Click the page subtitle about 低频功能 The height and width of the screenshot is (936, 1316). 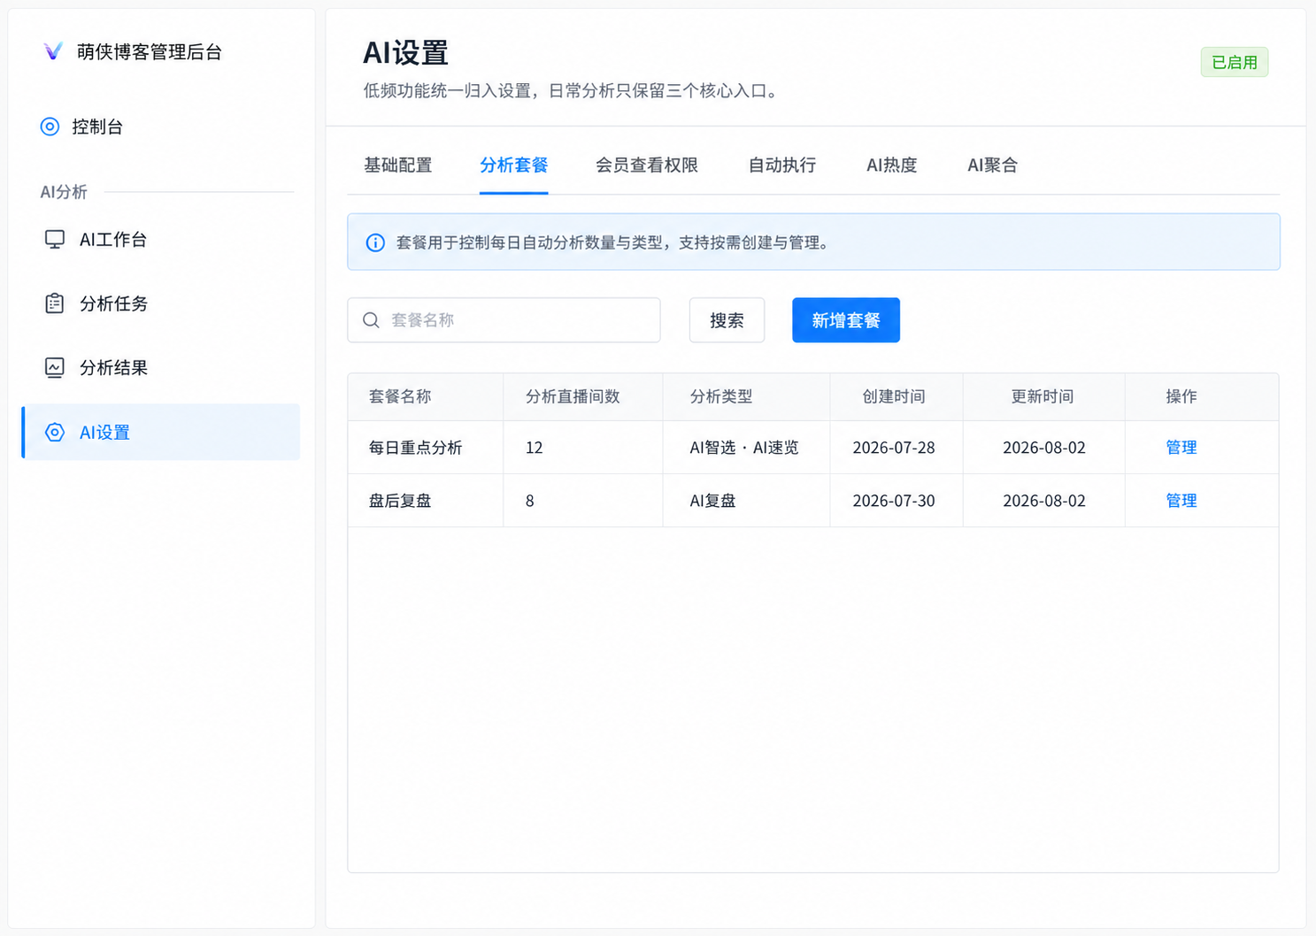click(x=573, y=91)
